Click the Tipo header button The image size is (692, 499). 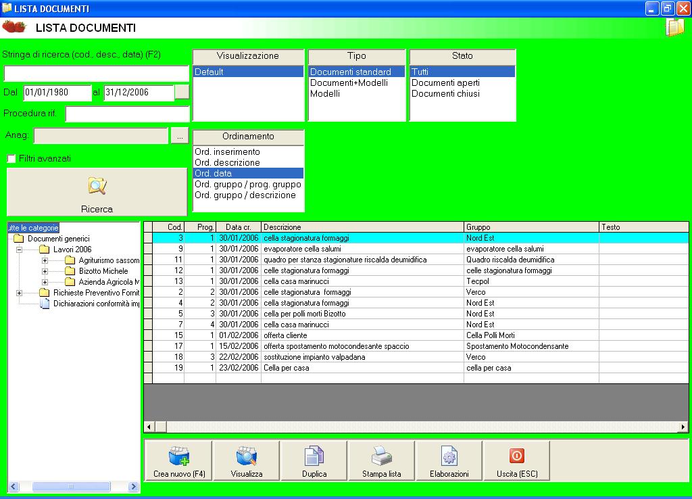[357, 56]
